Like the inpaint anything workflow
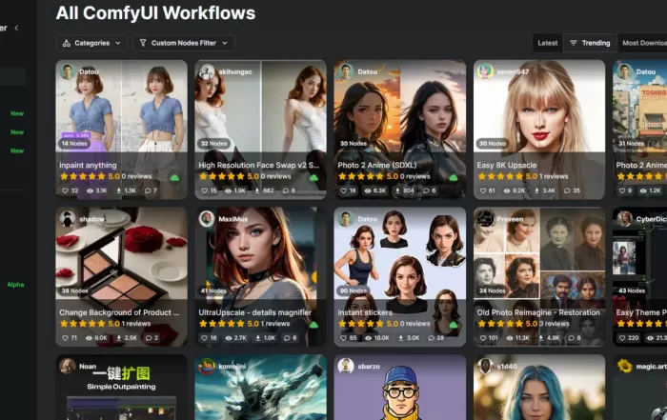The width and height of the screenshot is (667, 420). [65, 190]
